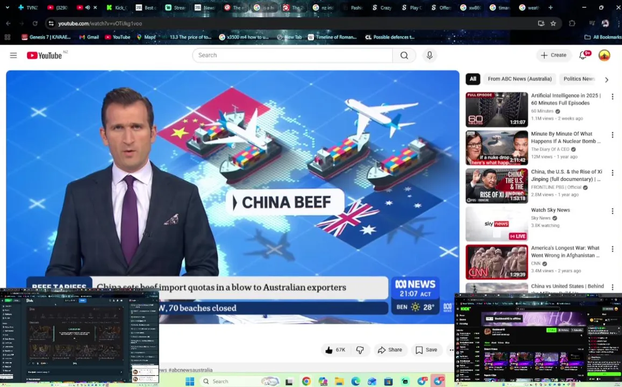Open the YouTube guide hamburger menu
This screenshot has width=622, height=387.
[x=13, y=55]
